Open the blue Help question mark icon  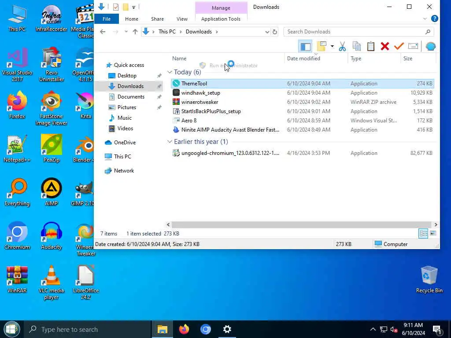[435, 18]
